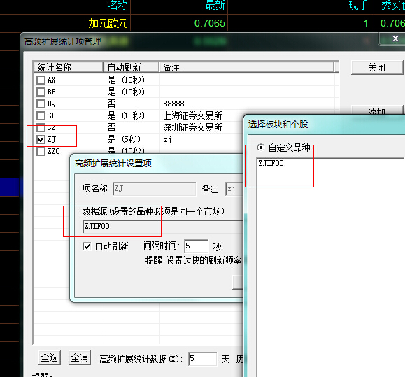Close the 高频扩展统计项管理 dialog with X
The width and height of the screenshot is (405, 377).
pos(395,38)
